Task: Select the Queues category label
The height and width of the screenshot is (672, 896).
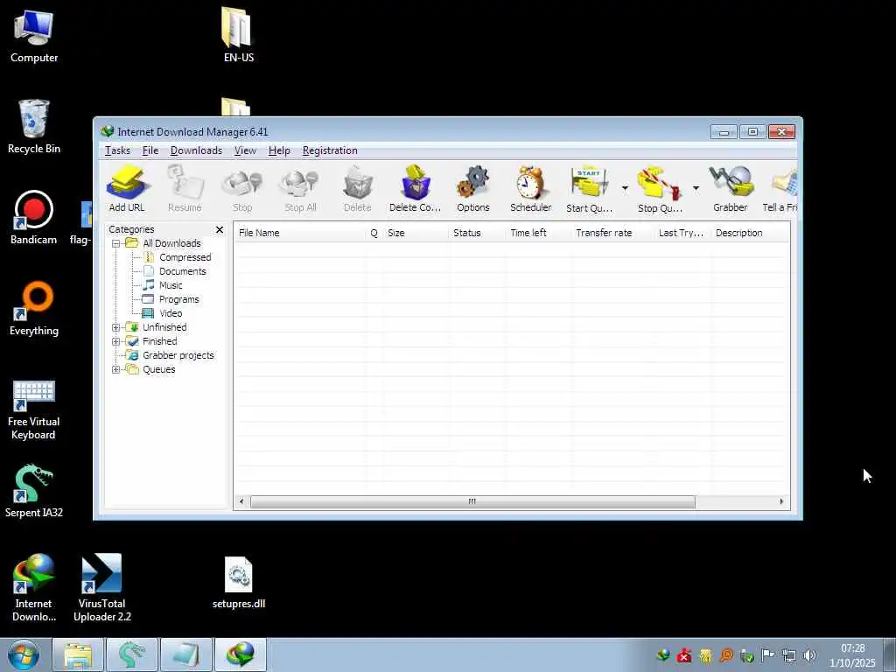Action: pyautogui.click(x=158, y=370)
